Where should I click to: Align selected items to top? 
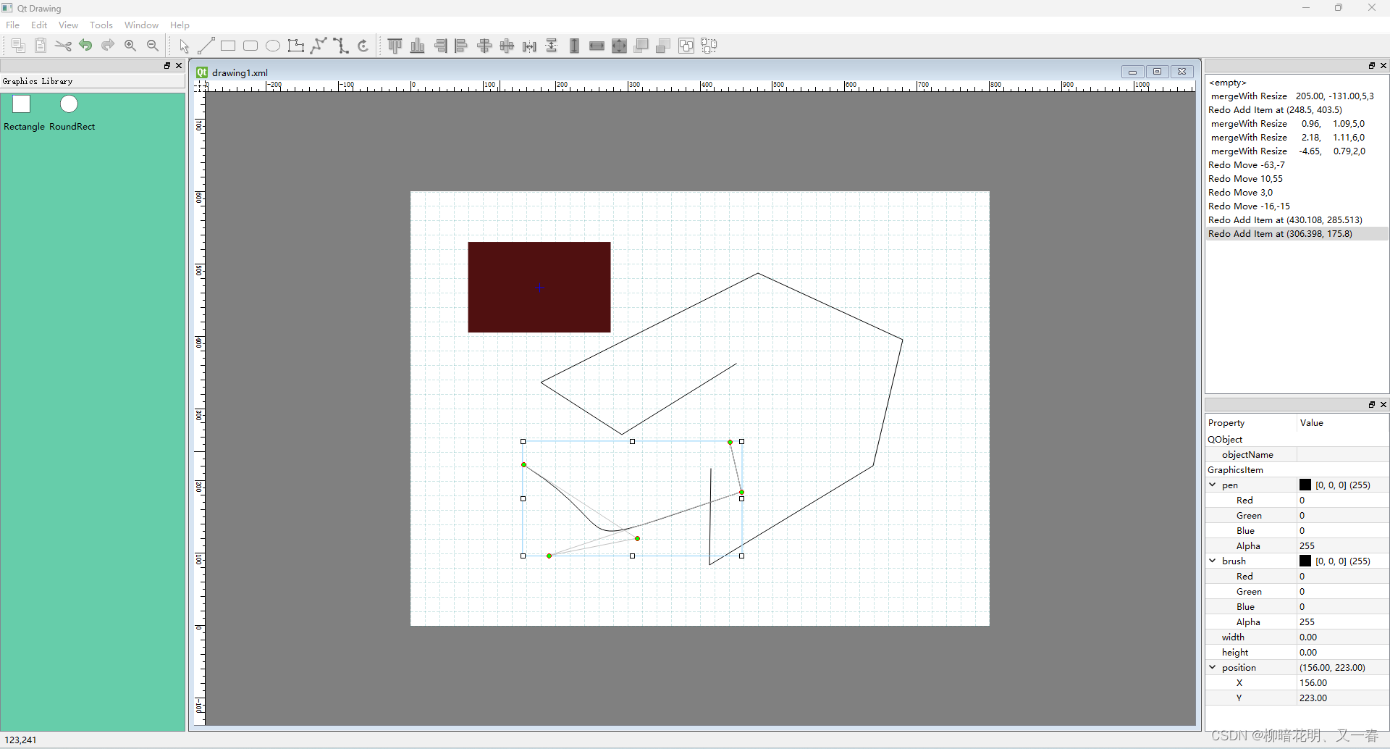pyautogui.click(x=395, y=46)
